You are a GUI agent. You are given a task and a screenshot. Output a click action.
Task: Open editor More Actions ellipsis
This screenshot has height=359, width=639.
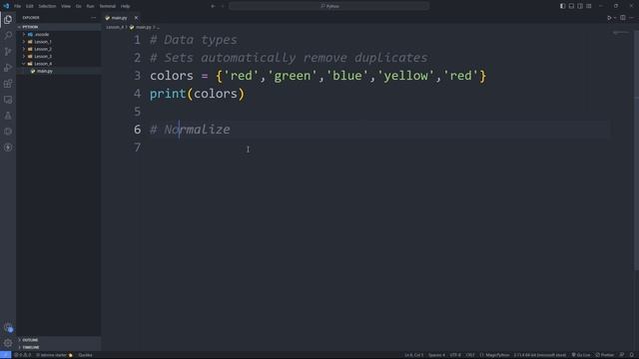(632, 18)
